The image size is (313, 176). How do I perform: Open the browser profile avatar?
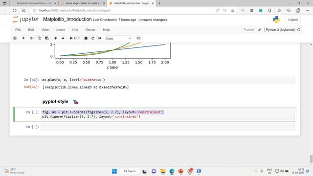[298, 10]
